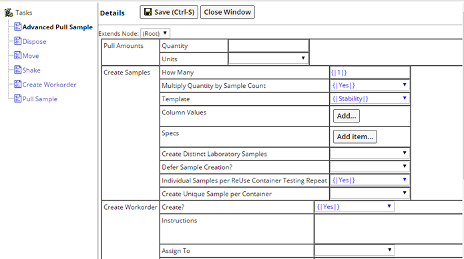Click Add item... button for Specs
The height and width of the screenshot is (259, 464).
(x=355, y=136)
